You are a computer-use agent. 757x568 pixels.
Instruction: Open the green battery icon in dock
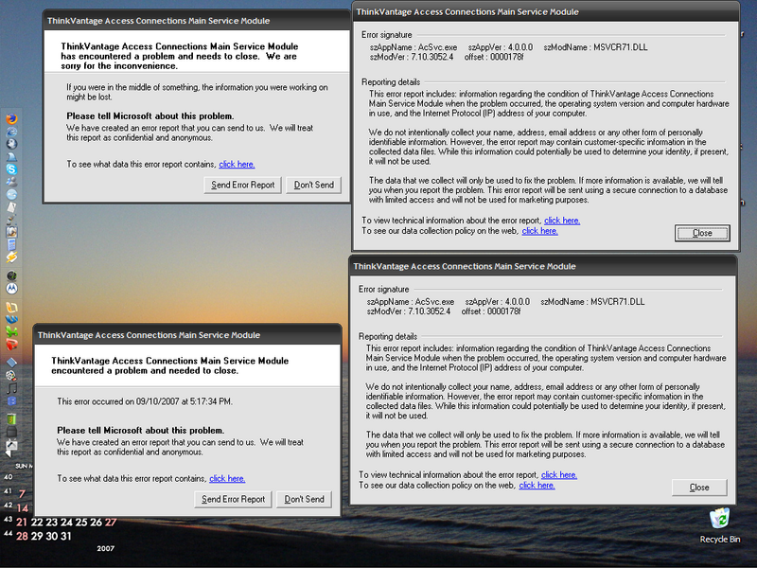(11, 418)
